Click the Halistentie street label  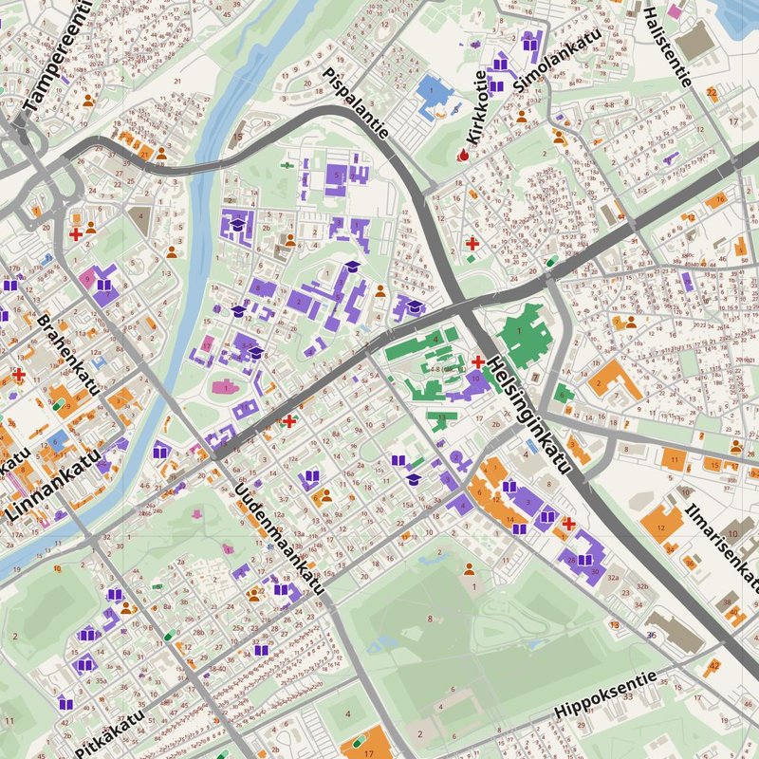click(x=668, y=47)
